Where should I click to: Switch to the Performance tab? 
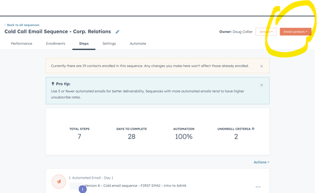(x=22, y=43)
